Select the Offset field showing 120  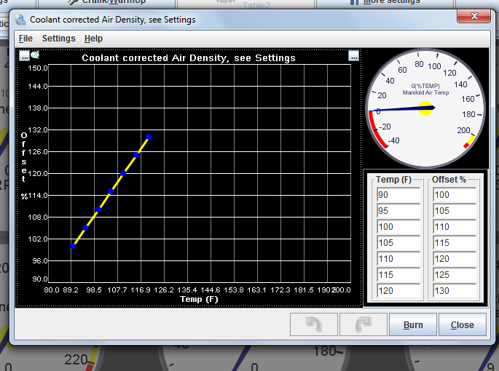[455, 259]
